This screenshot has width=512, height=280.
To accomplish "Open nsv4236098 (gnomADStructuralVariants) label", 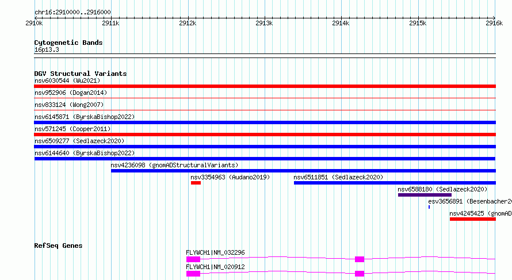I will (174, 165).
